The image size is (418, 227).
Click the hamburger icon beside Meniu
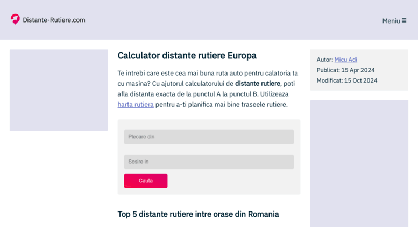[404, 20]
